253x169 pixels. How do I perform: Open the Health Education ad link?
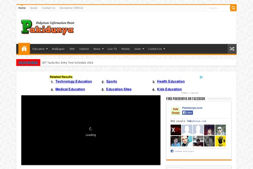171,82
